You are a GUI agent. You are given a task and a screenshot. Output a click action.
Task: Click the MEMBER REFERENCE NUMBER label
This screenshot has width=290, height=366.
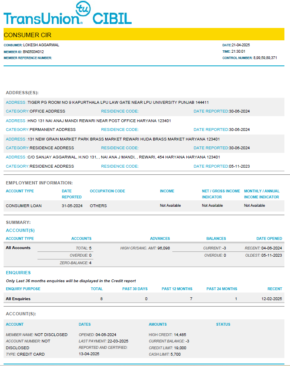[28, 58]
